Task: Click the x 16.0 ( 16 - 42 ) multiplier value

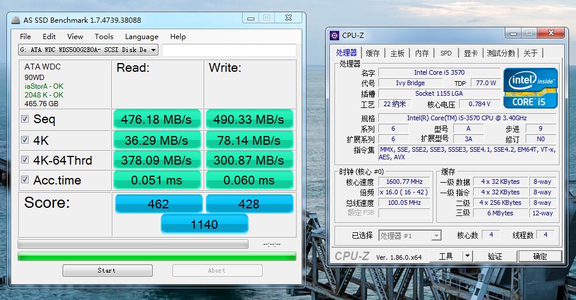Action: (x=404, y=192)
